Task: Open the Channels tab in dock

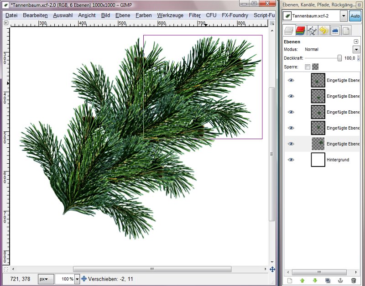Action: tap(300, 31)
